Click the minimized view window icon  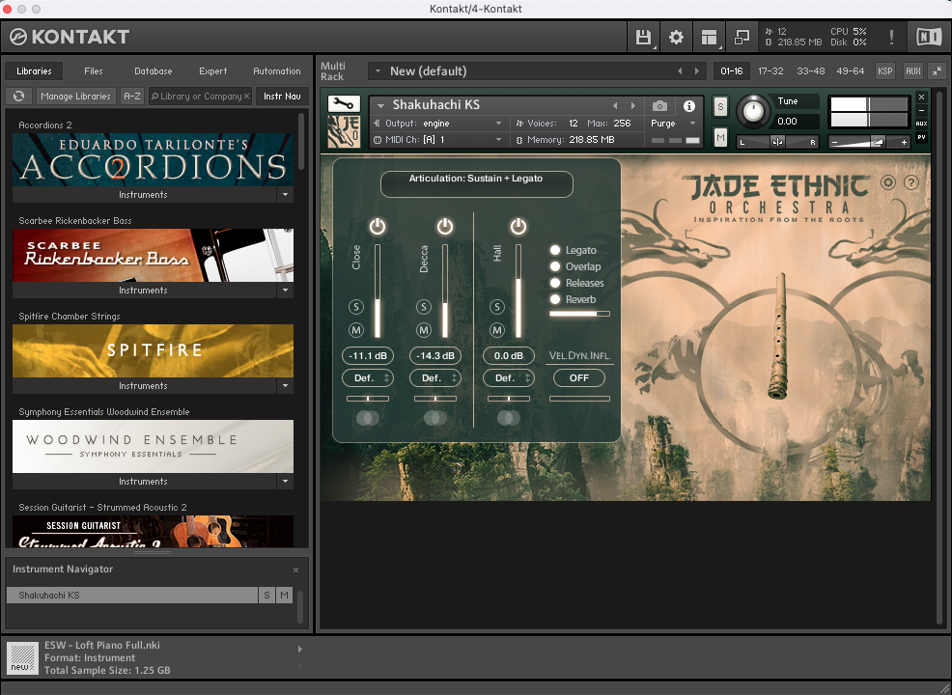coord(742,37)
